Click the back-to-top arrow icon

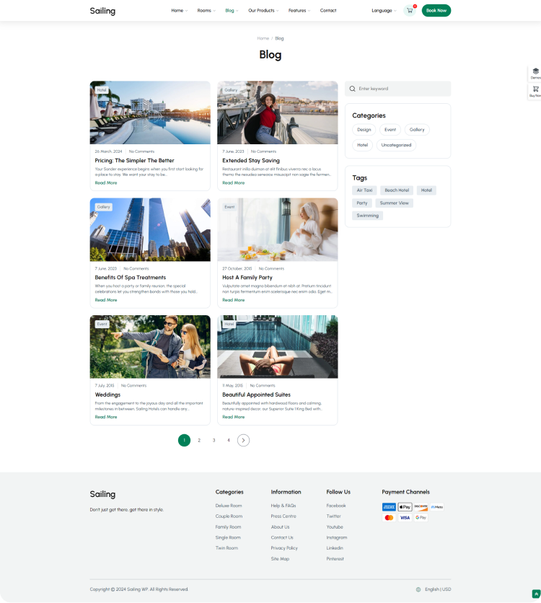click(x=536, y=594)
